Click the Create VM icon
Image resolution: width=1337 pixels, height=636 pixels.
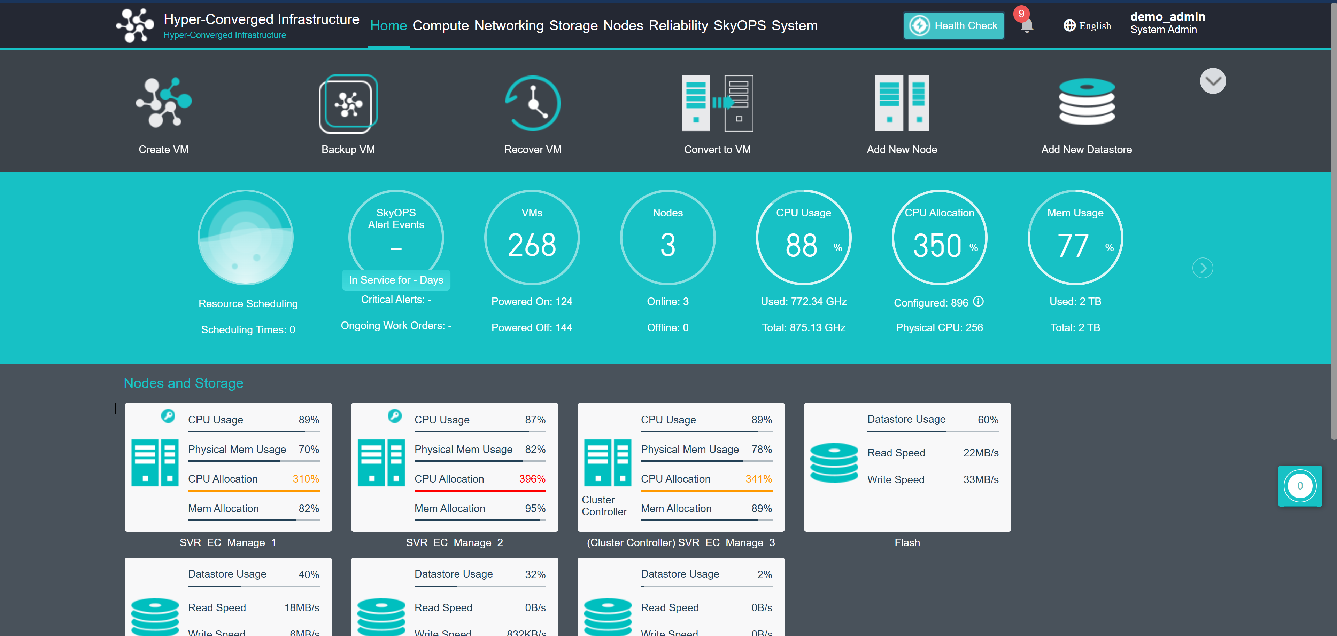click(163, 103)
